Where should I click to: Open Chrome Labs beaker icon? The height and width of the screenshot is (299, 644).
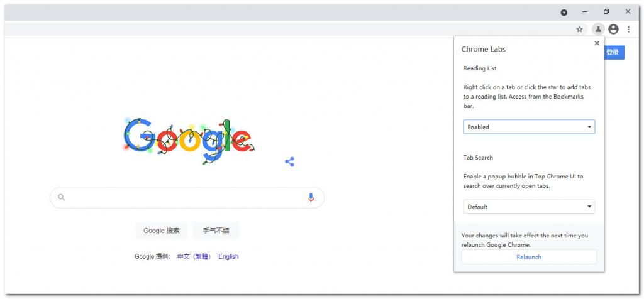pyautogui.click(x=599, y=29)
